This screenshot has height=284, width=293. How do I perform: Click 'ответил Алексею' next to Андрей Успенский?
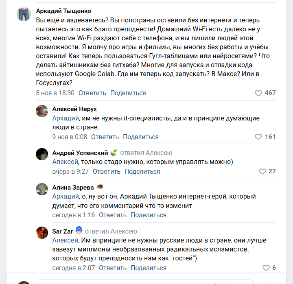pos(146,153)
